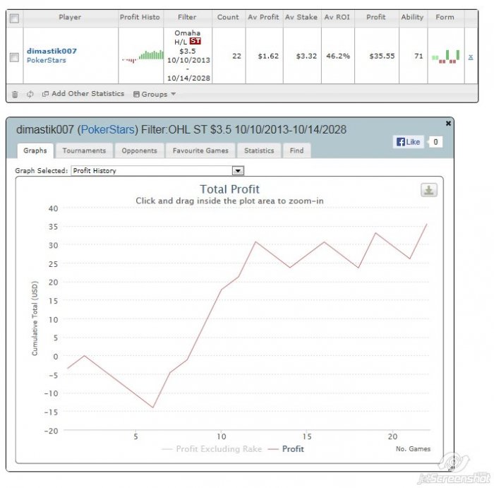Click PokerStars link in panel title

(108, 129)
